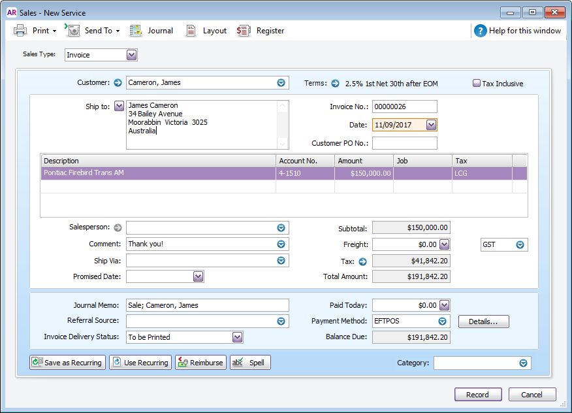Click the Tax zoom arrow icon

click(363, 261)
